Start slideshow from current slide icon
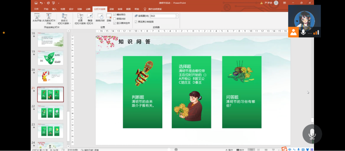This screenshot has width=345, height=151. (x=49, y=17)
